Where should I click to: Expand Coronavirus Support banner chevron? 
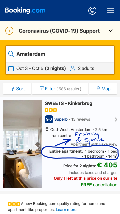(x=111, y=31)
